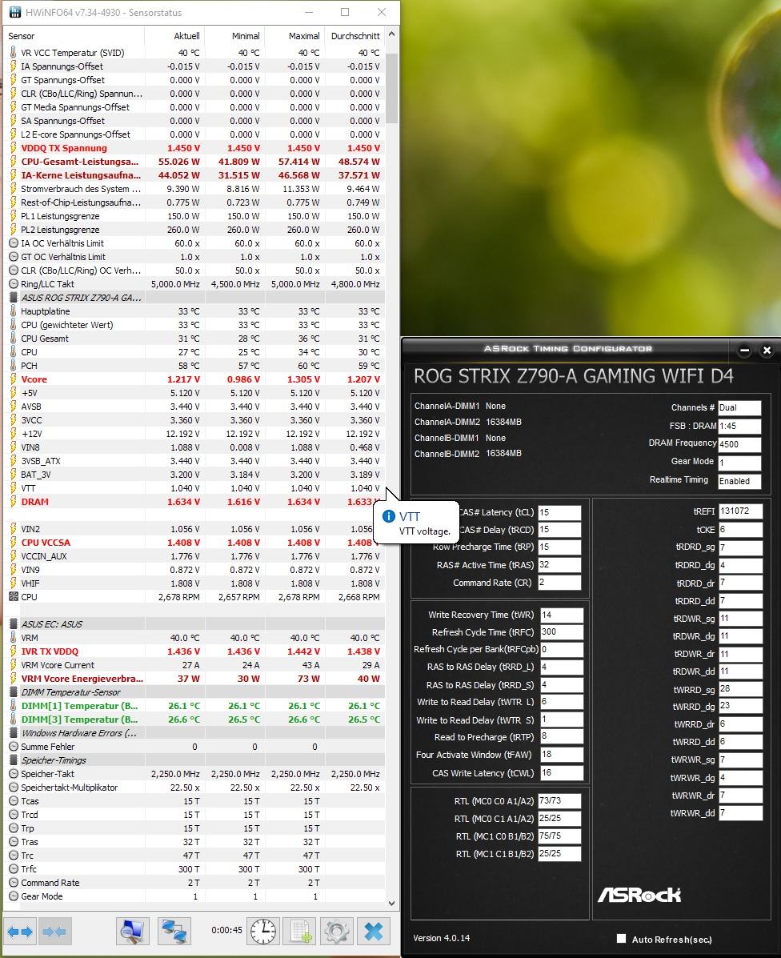Image resolution: width=781 pixels, height=958 pixels.
Task: Select the PL2 Leistungsgrenze row
Action: pos(194,230)
